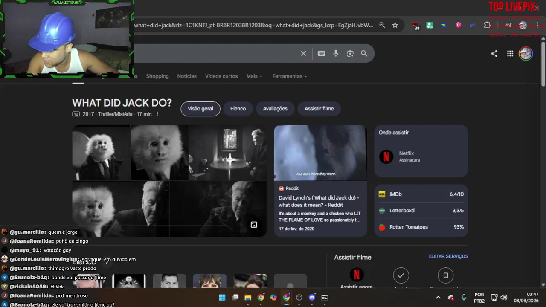Open the terminal icon in the taskbar
This screenshot has width=546, height=307.
325,297
